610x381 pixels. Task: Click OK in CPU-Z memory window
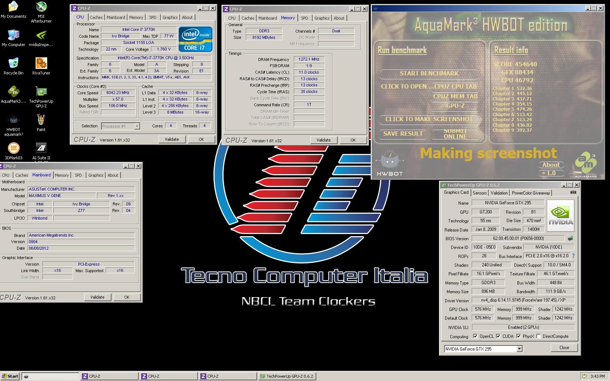tap(353, 140)
